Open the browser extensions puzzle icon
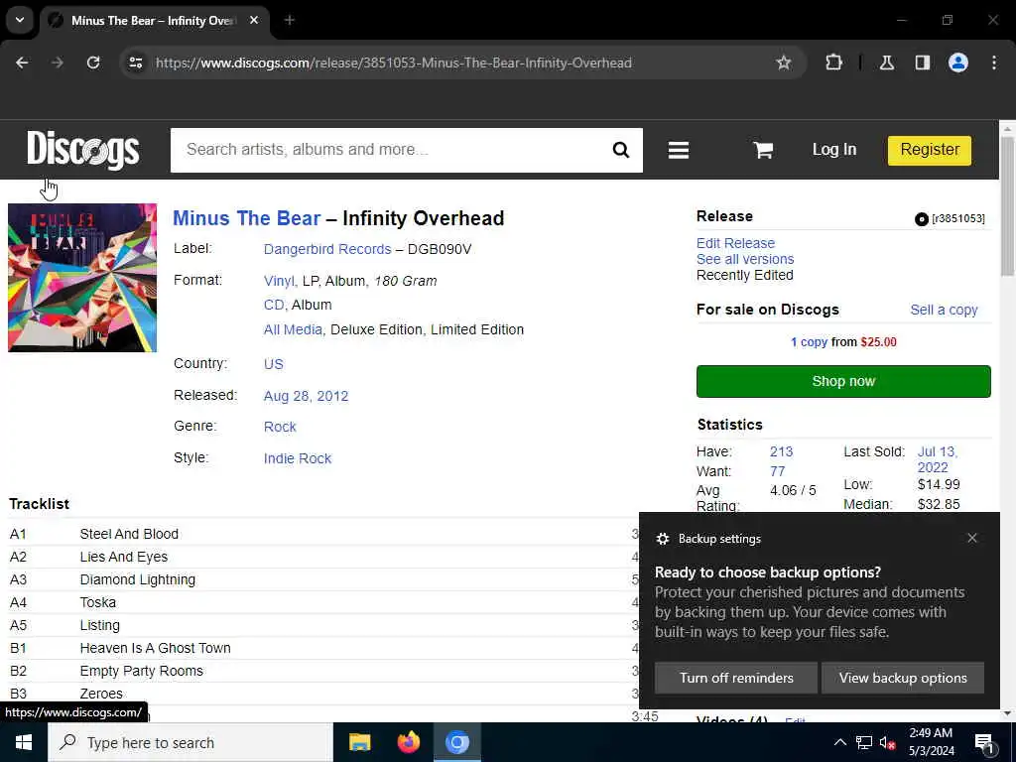The width and height of the screenshot is (1016, 762). click(x=833, y=63)
